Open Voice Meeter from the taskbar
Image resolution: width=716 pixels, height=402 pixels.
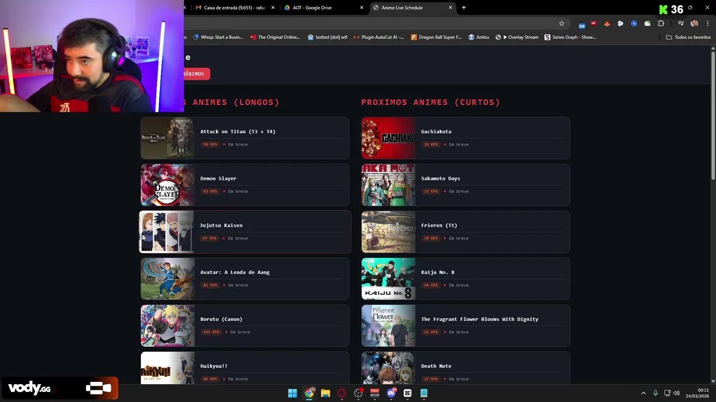375,393
